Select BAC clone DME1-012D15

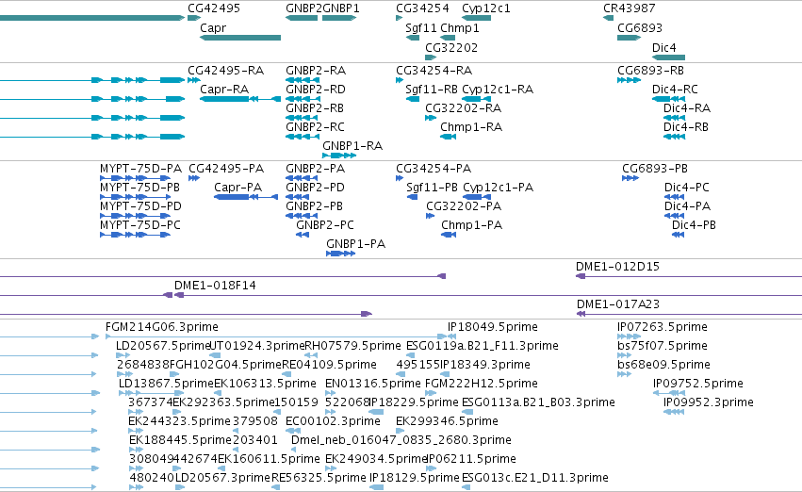[617, 267]
